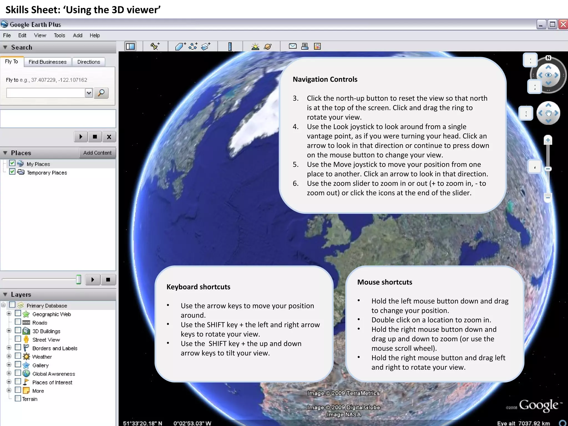Click the Move joystick up arrow

pos(548,105)
